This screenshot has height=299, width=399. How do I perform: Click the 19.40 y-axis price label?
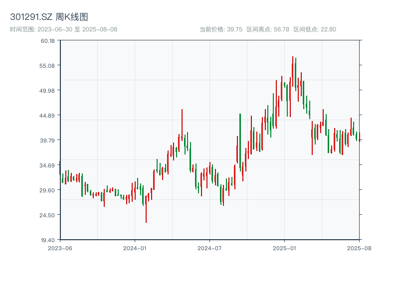click(x=48, y=240)
